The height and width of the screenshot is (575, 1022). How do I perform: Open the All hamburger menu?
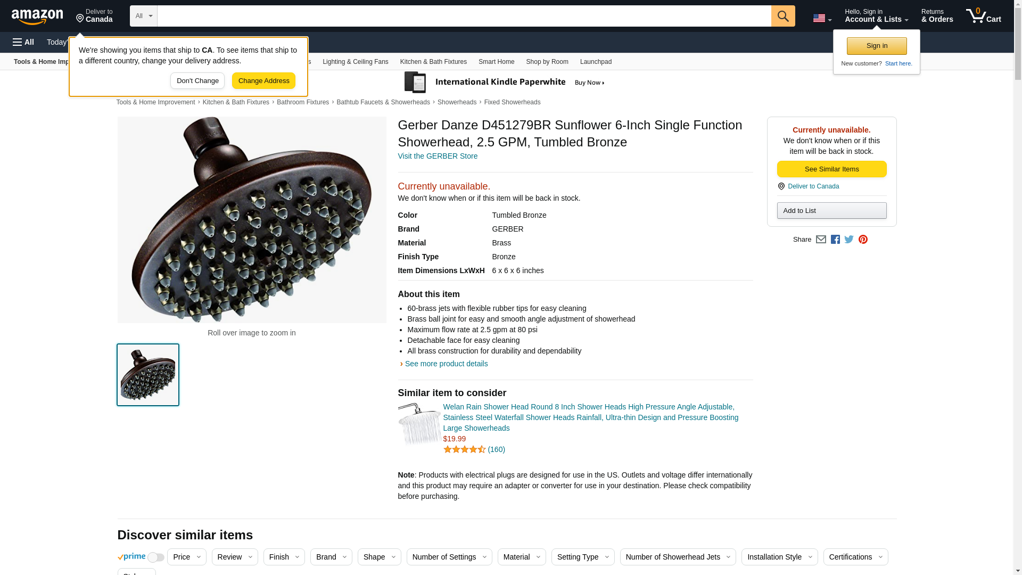click(x=23, y=42)
